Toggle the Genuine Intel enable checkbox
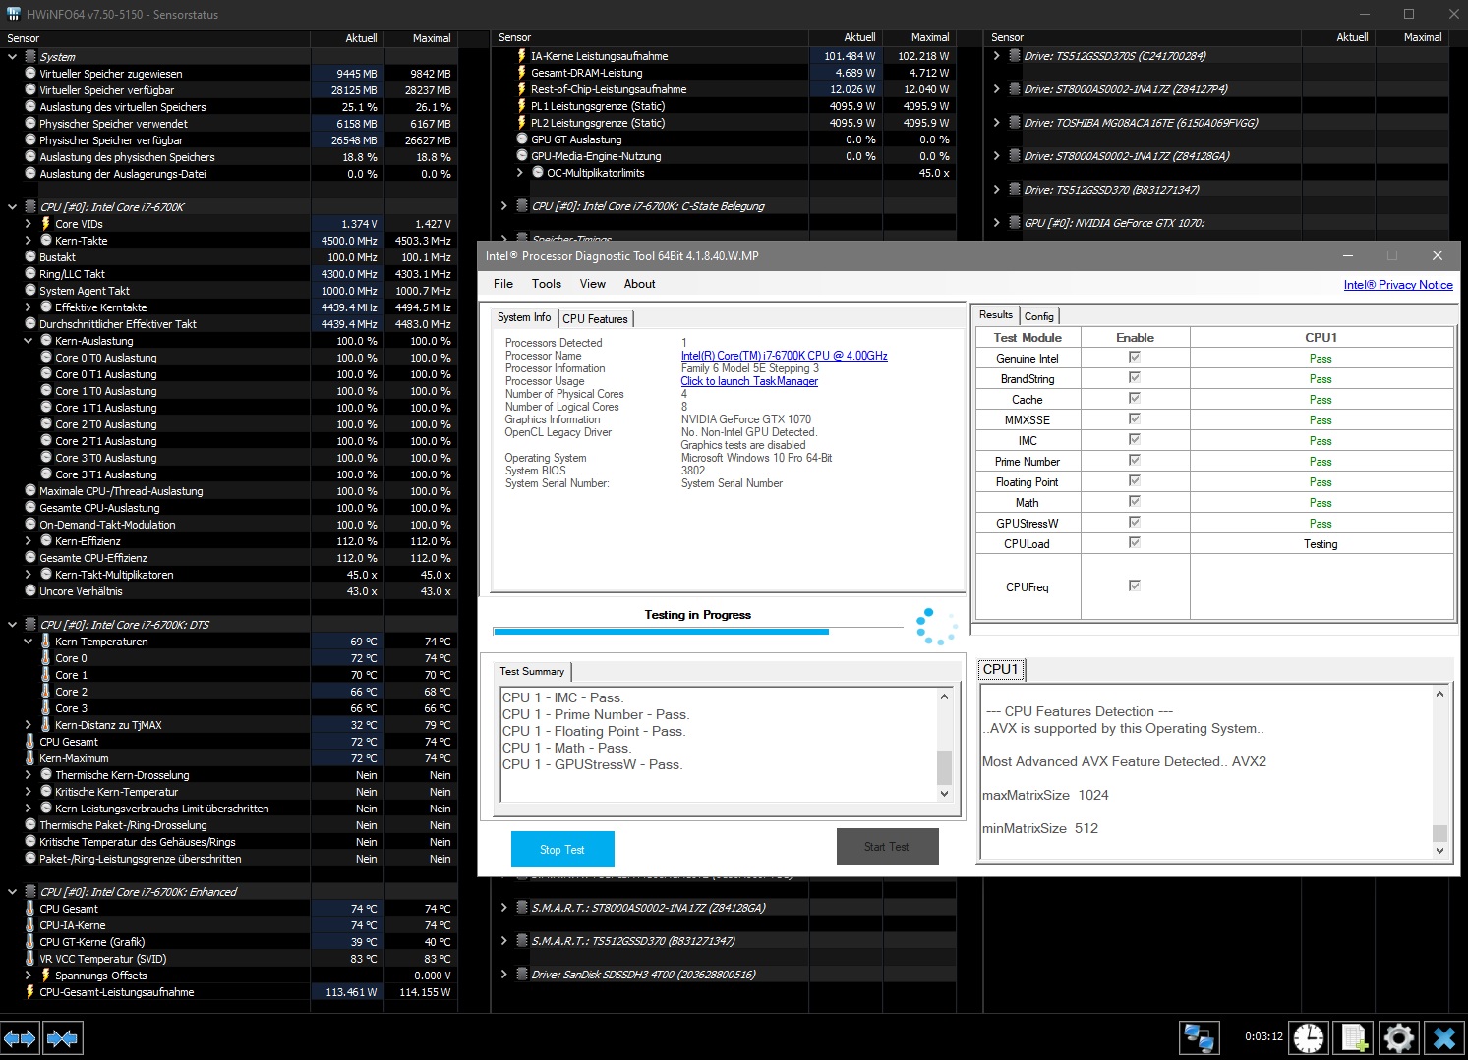Image resolution: width=1468 pixels, height=1060 pixels. tap(1135, 358)
